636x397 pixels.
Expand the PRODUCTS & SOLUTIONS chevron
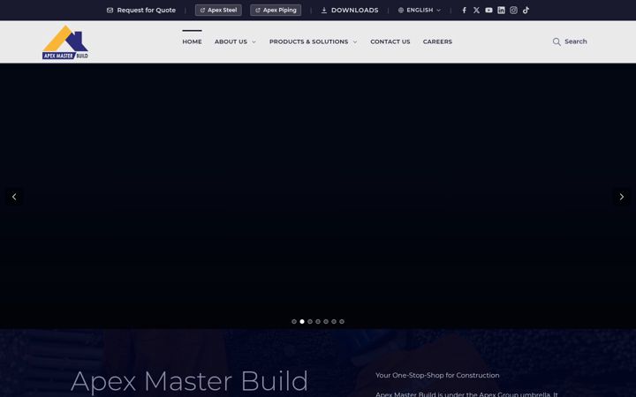point(355,41)
